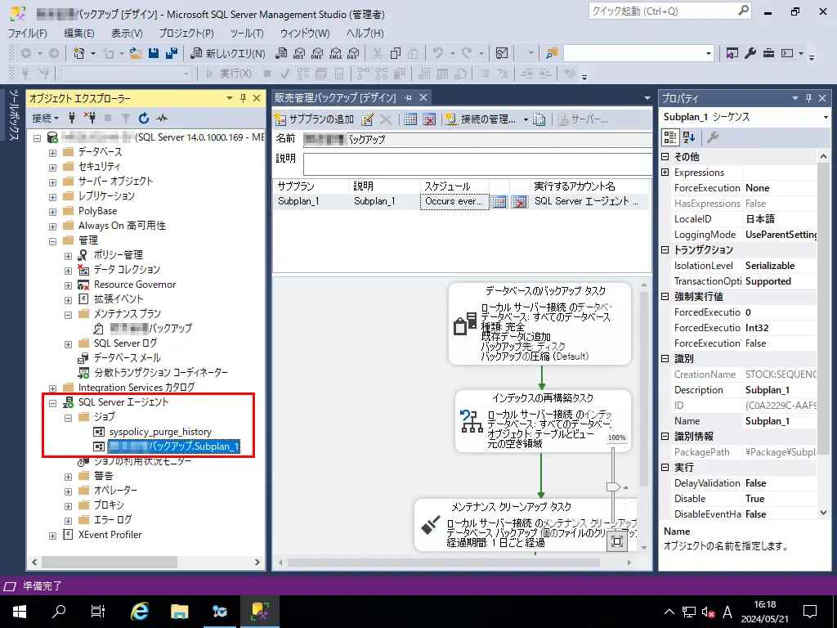Image resolution: width=837 pixels, height=628 pixels.
Task: Open the Subplan_1 シーケンス object dropdown
Action: pyautogui.click(x=826, y=117)
